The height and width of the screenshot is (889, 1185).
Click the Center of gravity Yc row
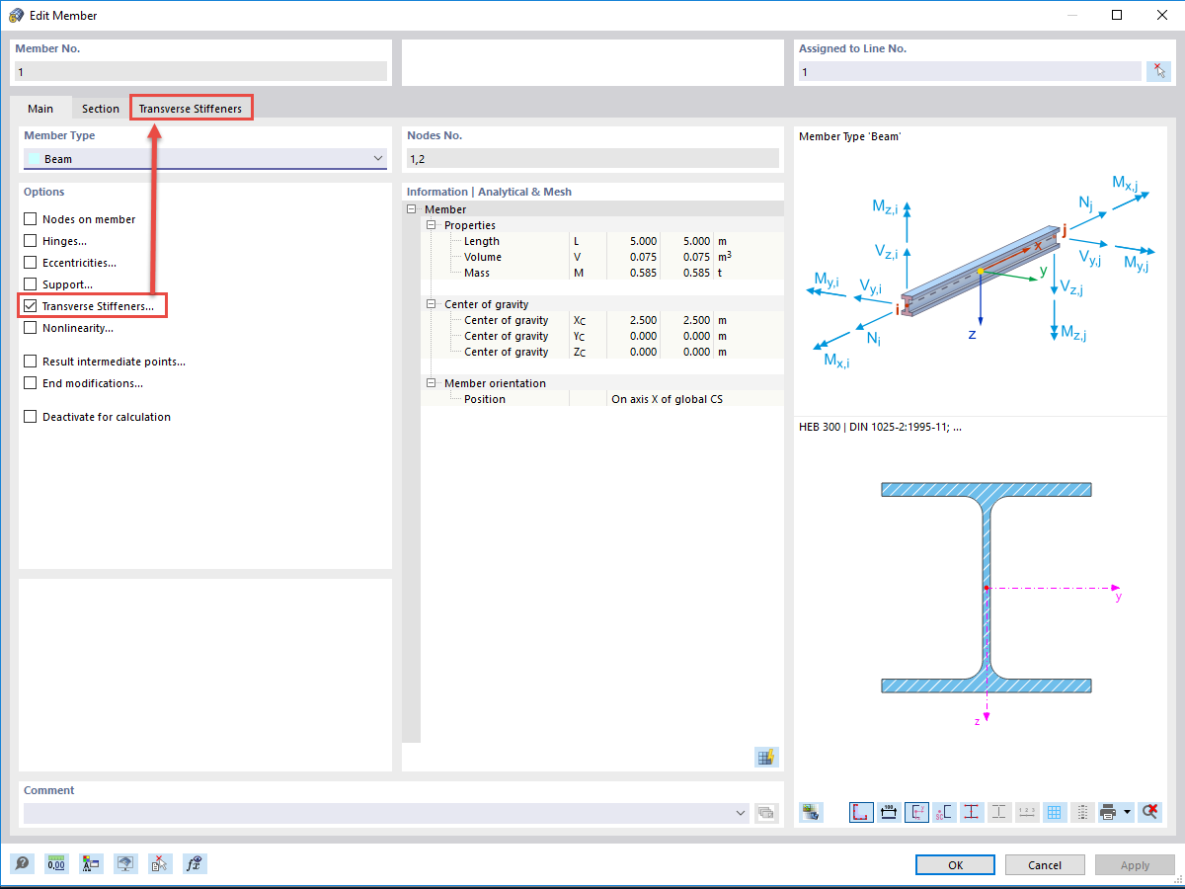click(601, 336)
